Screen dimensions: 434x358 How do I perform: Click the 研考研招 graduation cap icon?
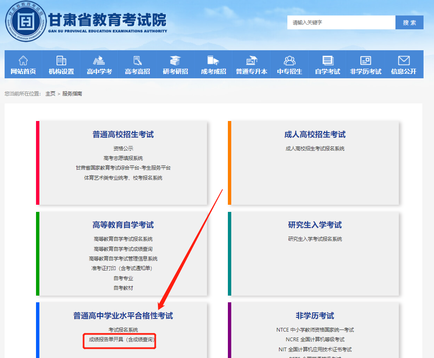[175, 60]
